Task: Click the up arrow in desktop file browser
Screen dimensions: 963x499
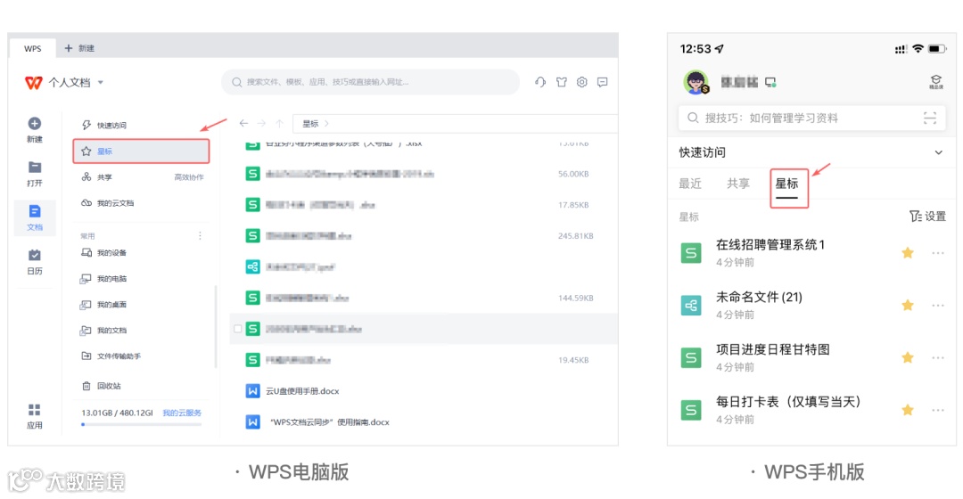Action: tap(279, 123)
